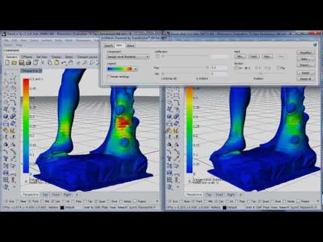Open Legend color scheme dropdown
The height and width of the screenshot is (242, 323).
pyautogui.click(x=122, y=69)
